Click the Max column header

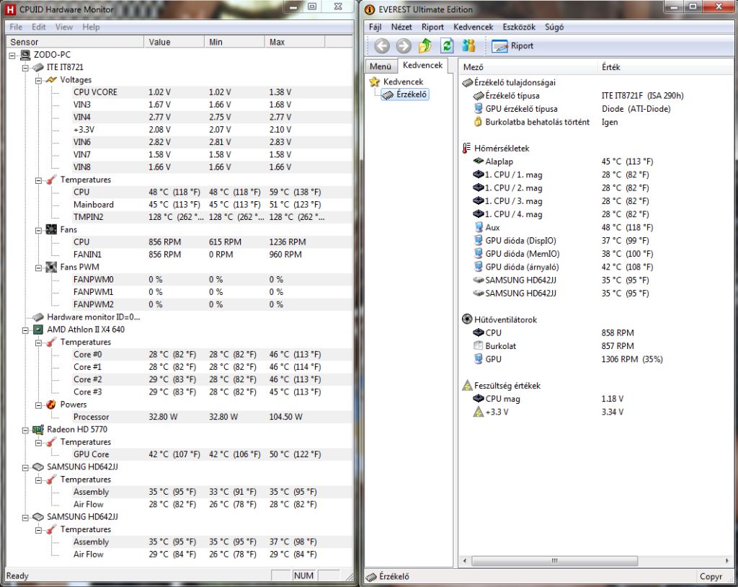[x=295, y=42]
